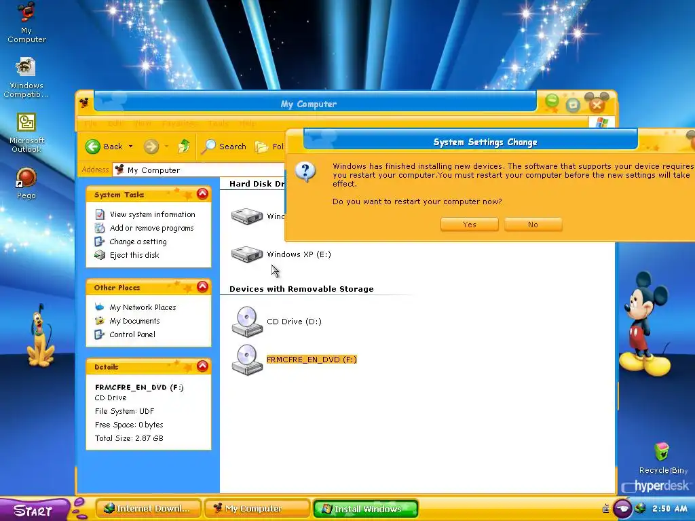
Task: Open the Recycle Bin icon
Action: click(662, 458)
